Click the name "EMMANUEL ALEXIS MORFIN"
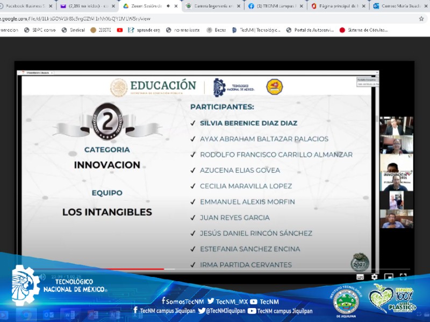Screen dimensions: 430x322 pos(247,202)
